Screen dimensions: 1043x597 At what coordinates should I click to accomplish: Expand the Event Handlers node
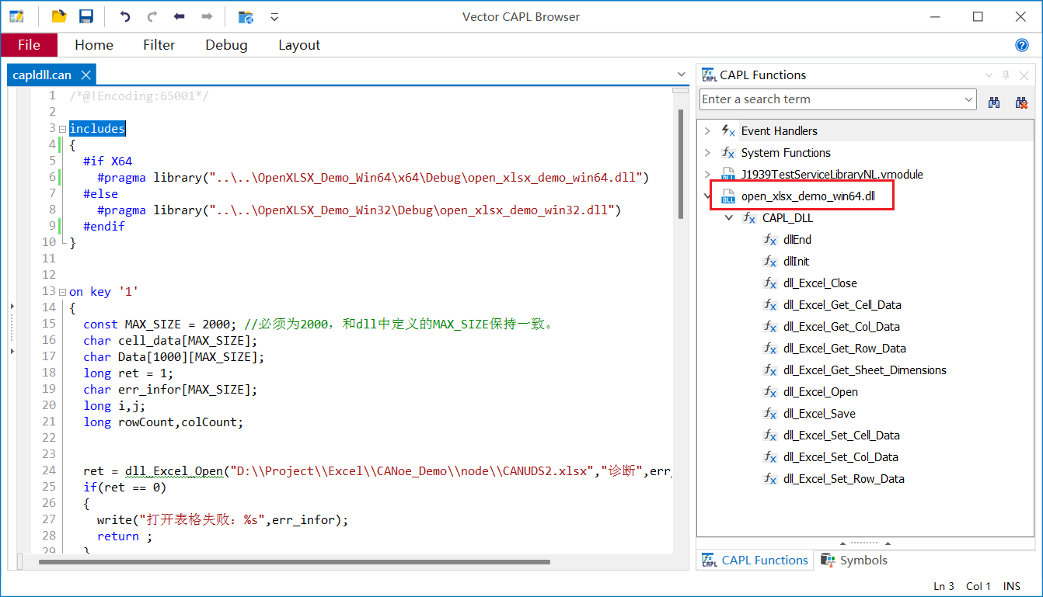pyautogui.click(x=707, y=131)
